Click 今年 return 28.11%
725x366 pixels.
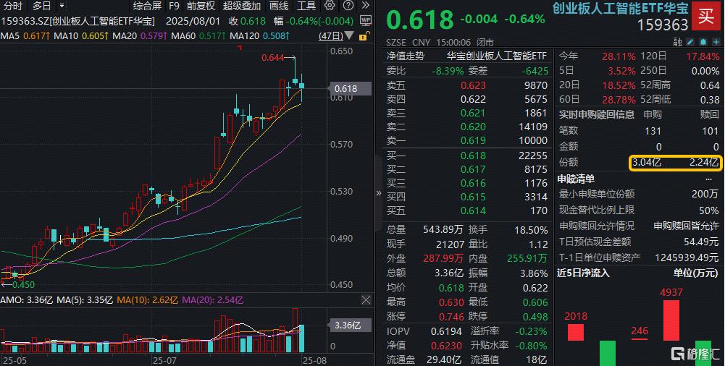(619, 56)
